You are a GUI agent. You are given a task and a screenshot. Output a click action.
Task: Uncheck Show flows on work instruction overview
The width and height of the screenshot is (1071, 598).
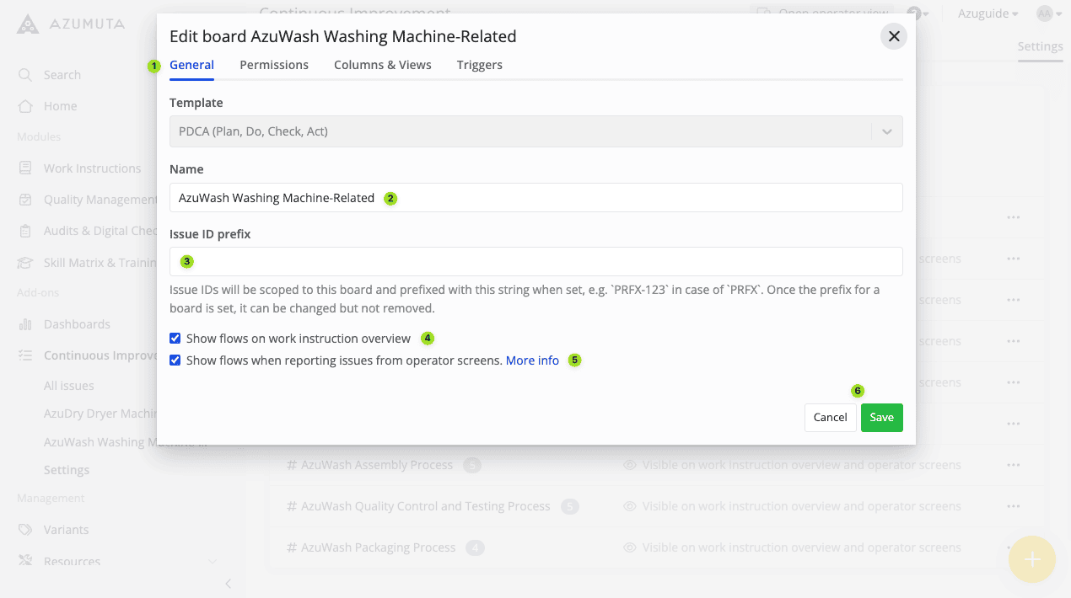(x=175, y=339)
